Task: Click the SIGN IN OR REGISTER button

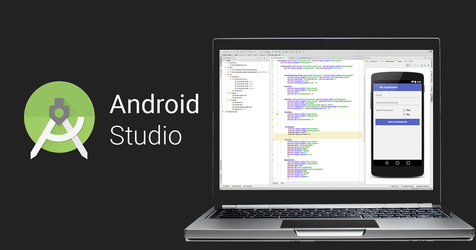Action: pos(397,122)
